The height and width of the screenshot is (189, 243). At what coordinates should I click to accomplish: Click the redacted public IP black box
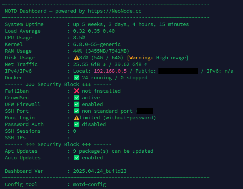click(178, 71)
